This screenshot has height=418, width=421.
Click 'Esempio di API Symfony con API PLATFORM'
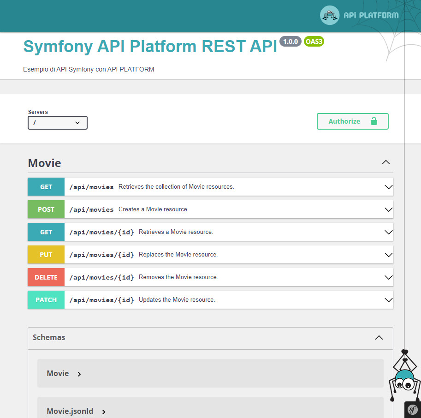89,69
